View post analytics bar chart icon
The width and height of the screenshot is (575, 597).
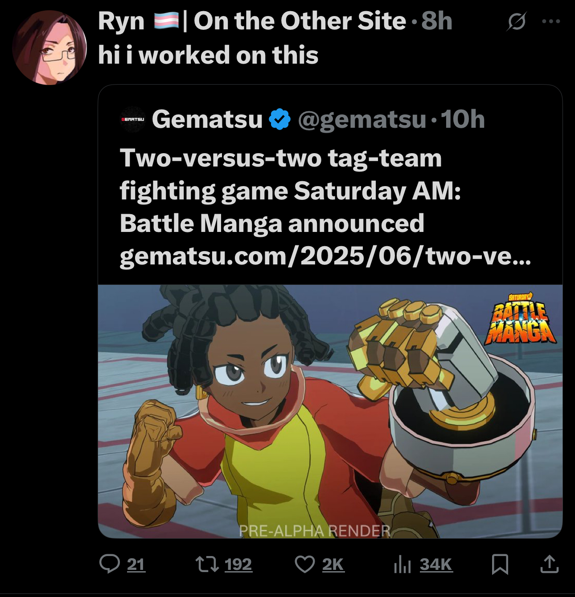(402, 565)
